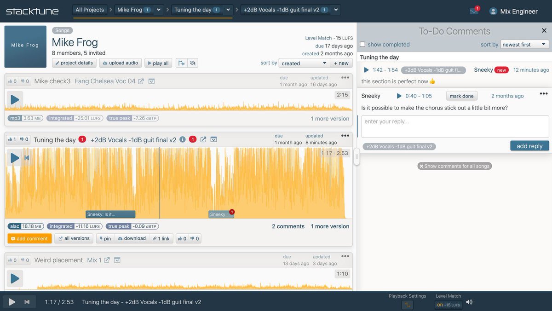Open the Tuning the day ellipsis menu
Image resolution: width=552 pixels, height=311 pixels.
tap(345, 135)
